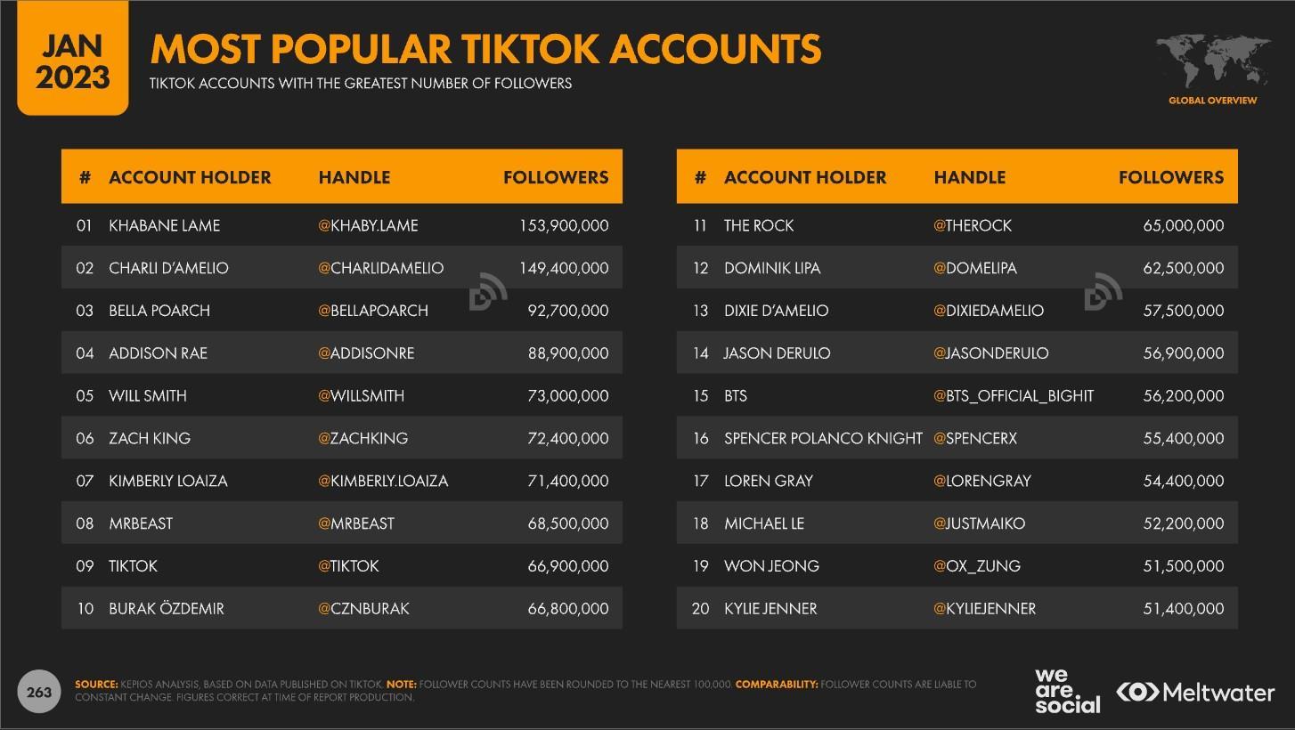Viewport: 1295px width, 730px height.
Task: Select the THE ROCK row
Action: (957, 225)
